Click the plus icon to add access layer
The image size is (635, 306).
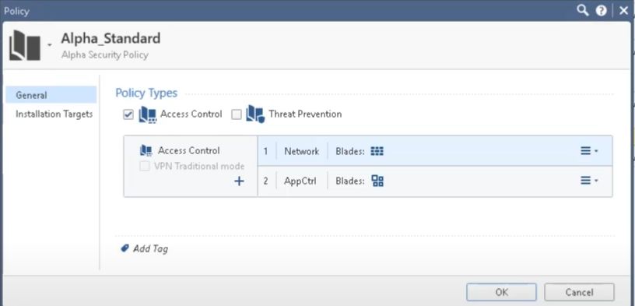click(239, 181)
